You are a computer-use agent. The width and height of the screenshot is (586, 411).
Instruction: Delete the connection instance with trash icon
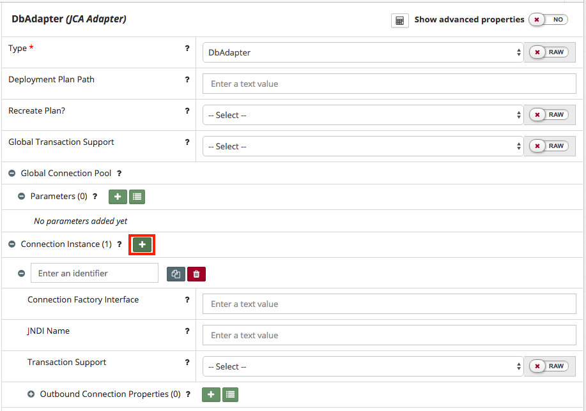tap(196, 274)
